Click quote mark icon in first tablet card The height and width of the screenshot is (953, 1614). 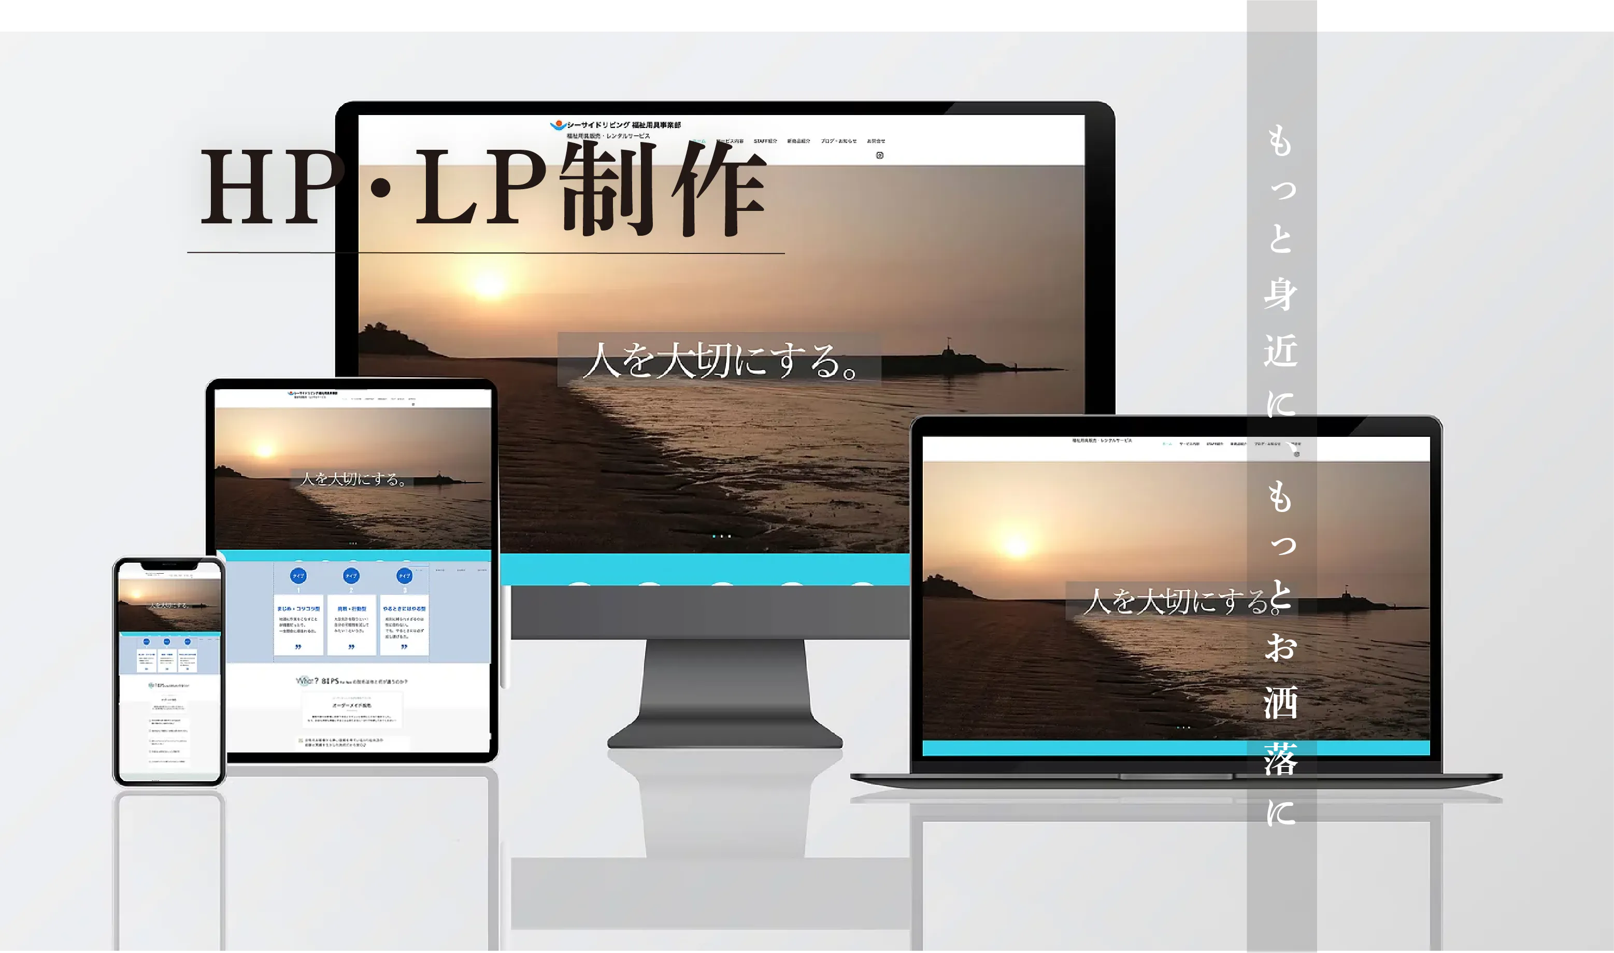coord(298,647)
